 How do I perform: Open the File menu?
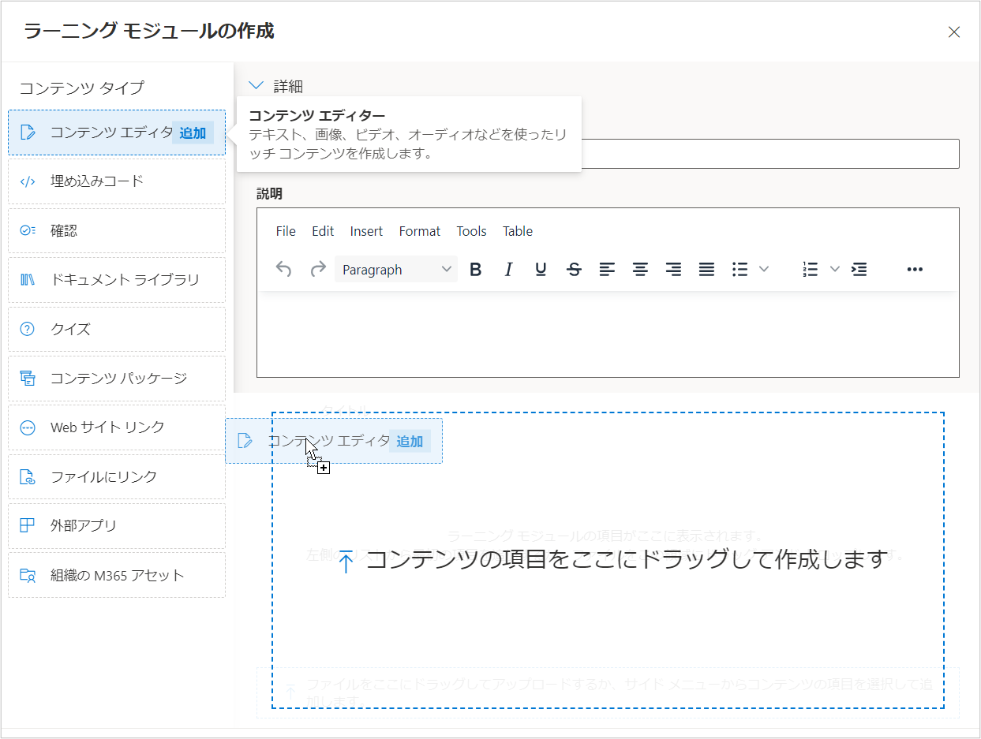point(286,231)
